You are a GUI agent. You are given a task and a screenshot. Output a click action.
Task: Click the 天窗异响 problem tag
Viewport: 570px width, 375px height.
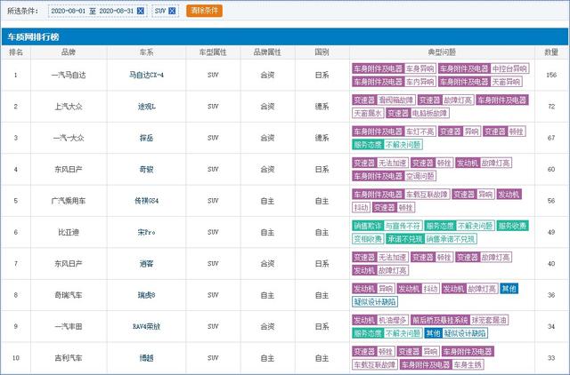click(506, 82)
